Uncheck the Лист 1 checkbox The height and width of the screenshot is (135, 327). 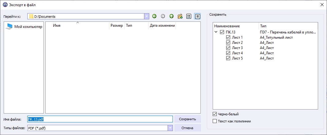[x=228, y=37]
